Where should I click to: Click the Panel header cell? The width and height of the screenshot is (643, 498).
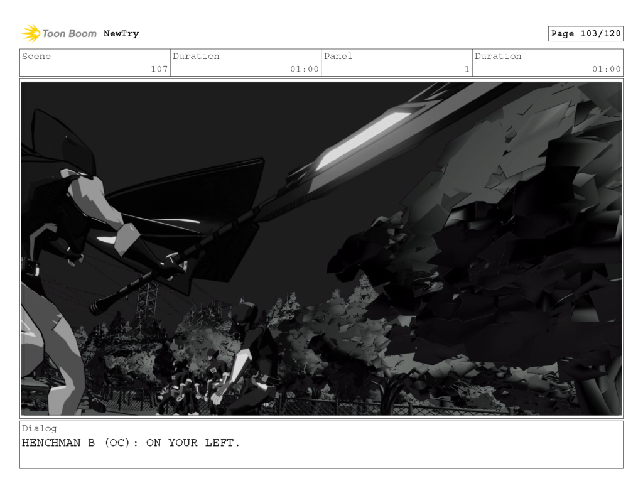(x=337, y=56)
